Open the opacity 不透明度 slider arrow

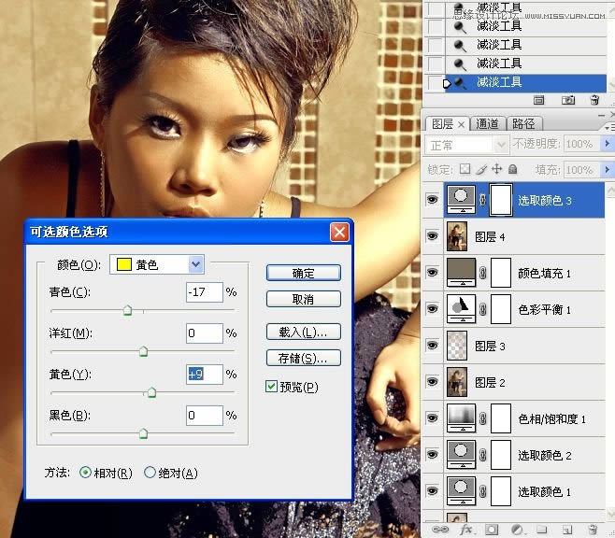click(608, 145)
